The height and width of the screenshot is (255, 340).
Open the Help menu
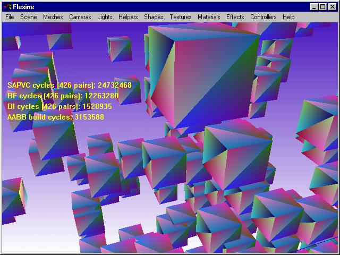point(288,17)
